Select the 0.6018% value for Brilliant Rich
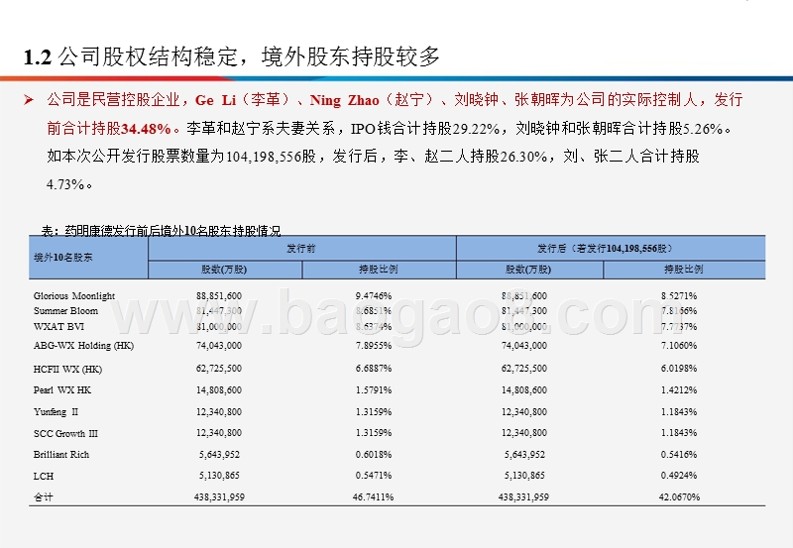The image size is (793, 548). coord(374,454)
